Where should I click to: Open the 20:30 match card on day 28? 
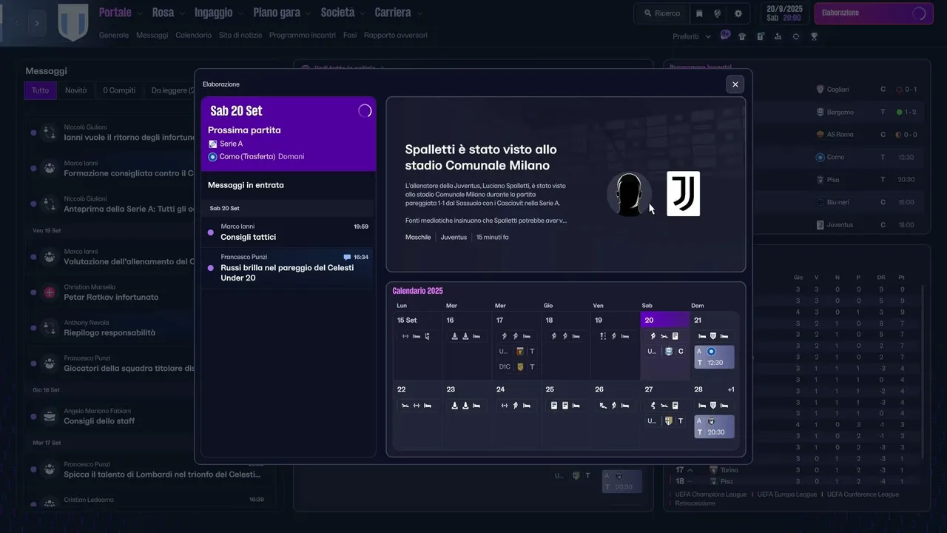point(714,426)
